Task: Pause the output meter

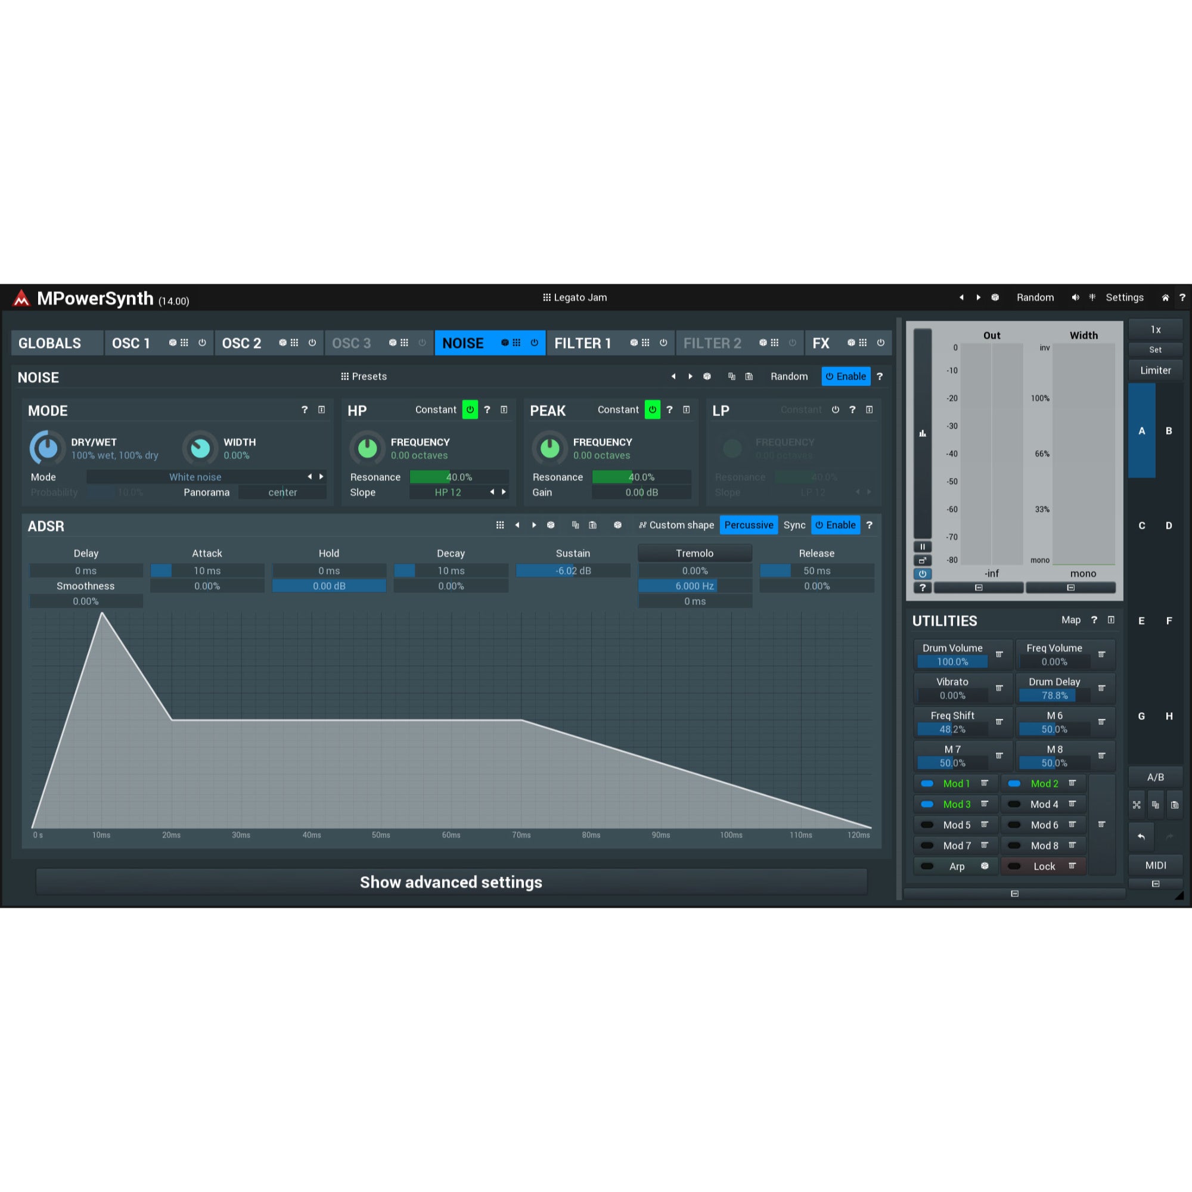Action: 923,547
